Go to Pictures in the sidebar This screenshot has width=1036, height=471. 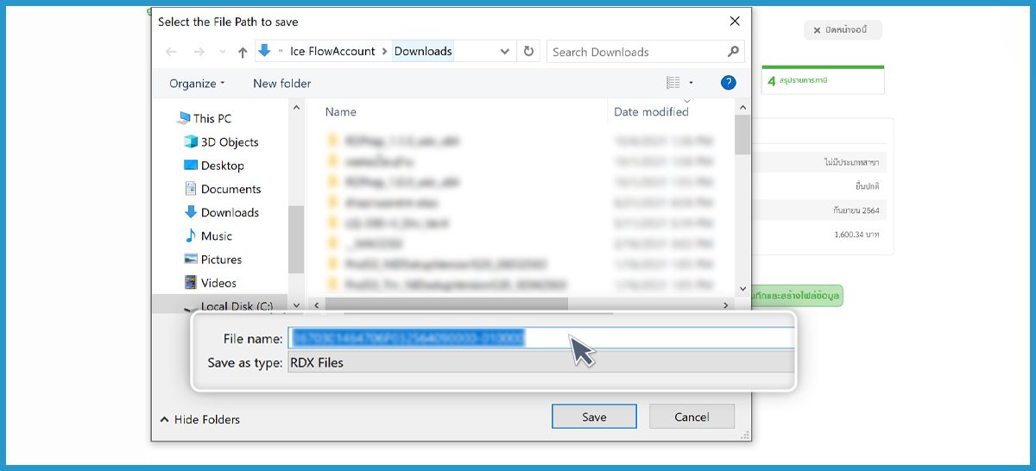point(221,259)
